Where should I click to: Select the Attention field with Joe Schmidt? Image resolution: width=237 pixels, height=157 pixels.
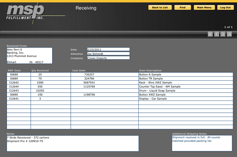(x=108, y=54)
